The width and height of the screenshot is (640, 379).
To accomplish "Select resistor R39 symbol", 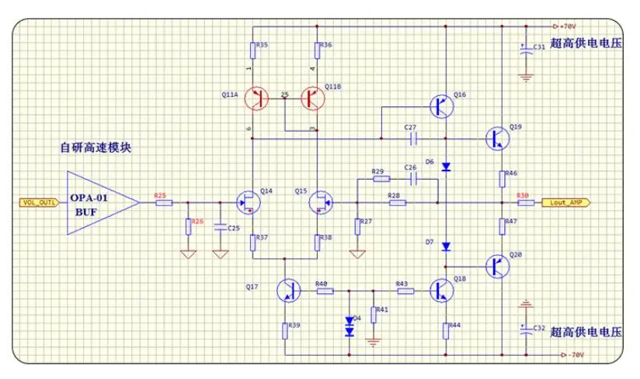I will 285,330.
